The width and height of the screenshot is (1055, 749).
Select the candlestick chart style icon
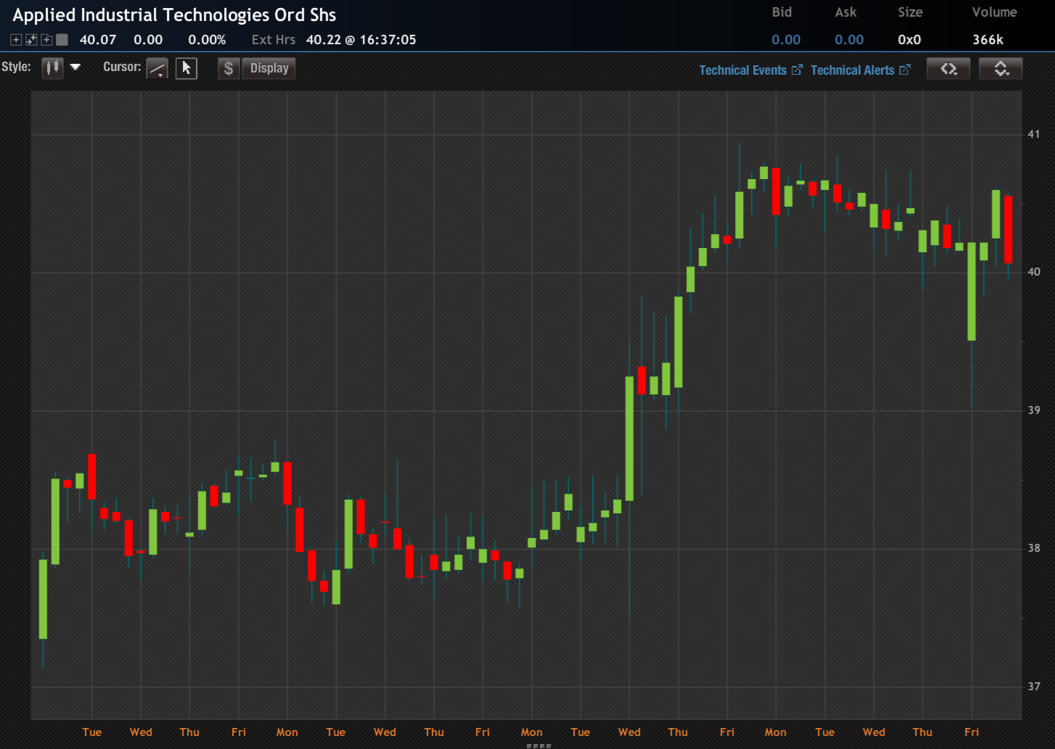pos(52,67)
